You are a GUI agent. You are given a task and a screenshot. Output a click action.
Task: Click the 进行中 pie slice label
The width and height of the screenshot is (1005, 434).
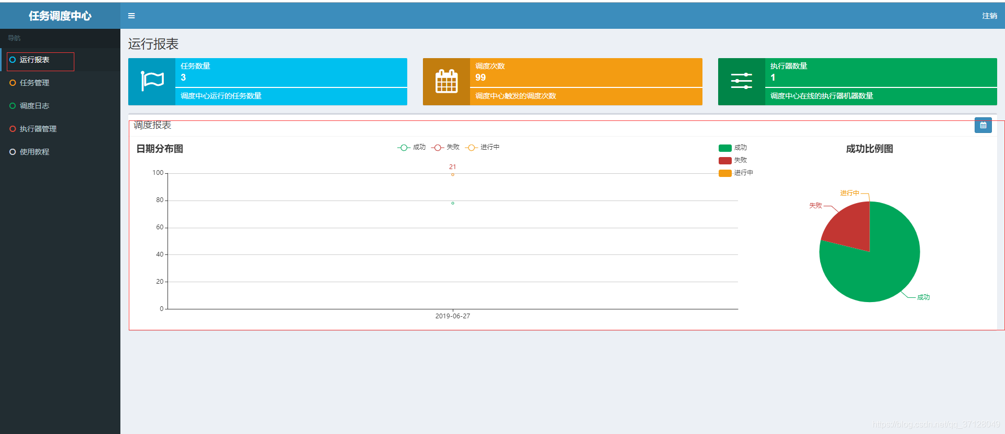pos(850,193)
